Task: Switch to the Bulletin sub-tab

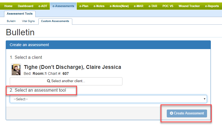Action: pos(11,21)
